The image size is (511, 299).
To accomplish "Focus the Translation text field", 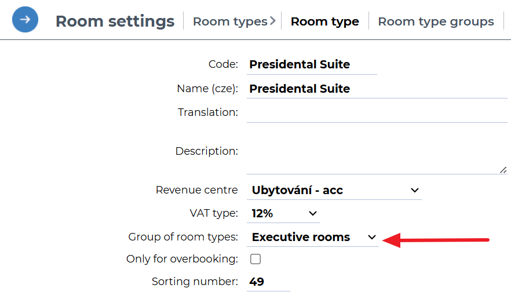I will [377, 112].
